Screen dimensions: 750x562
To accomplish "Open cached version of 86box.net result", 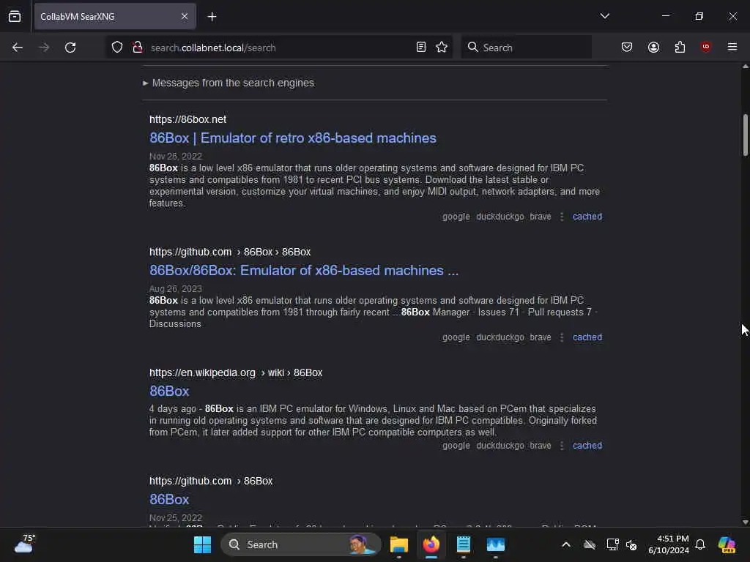I will coord(587,217).
